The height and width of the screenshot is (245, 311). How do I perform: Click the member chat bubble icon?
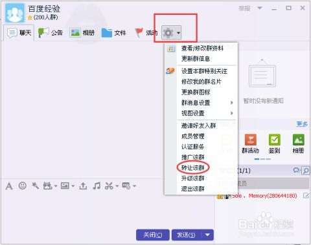[x=296, y=170]
